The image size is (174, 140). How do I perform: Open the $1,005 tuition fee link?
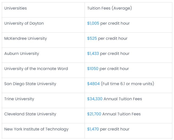tap(93, 23)
